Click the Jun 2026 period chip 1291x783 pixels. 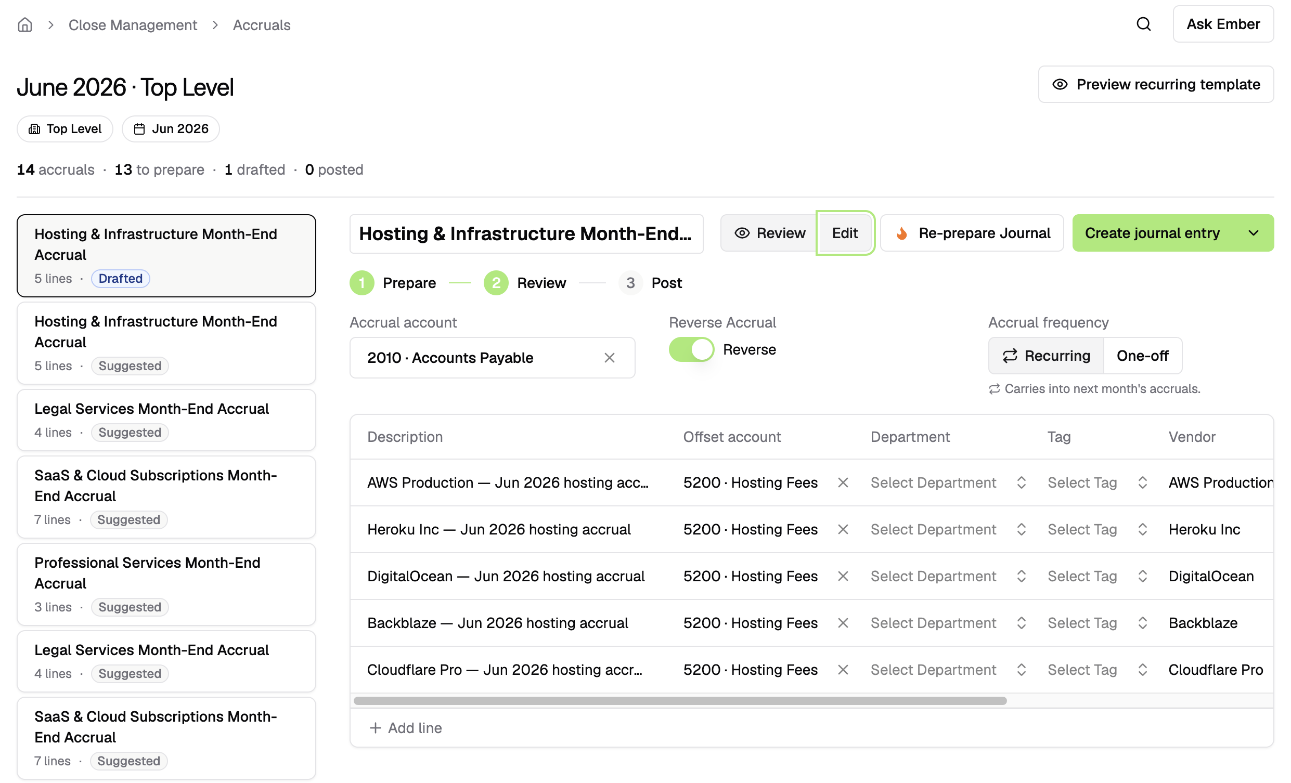pos(171,129)
